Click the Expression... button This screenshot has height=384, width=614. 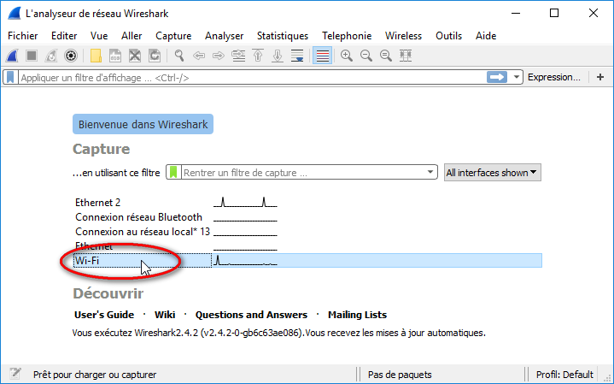553,77
